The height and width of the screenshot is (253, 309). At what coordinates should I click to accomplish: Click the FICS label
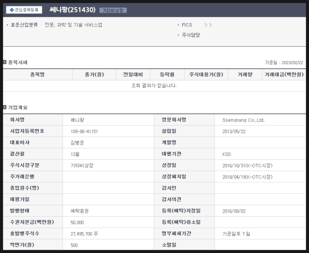tap(187, 25)
